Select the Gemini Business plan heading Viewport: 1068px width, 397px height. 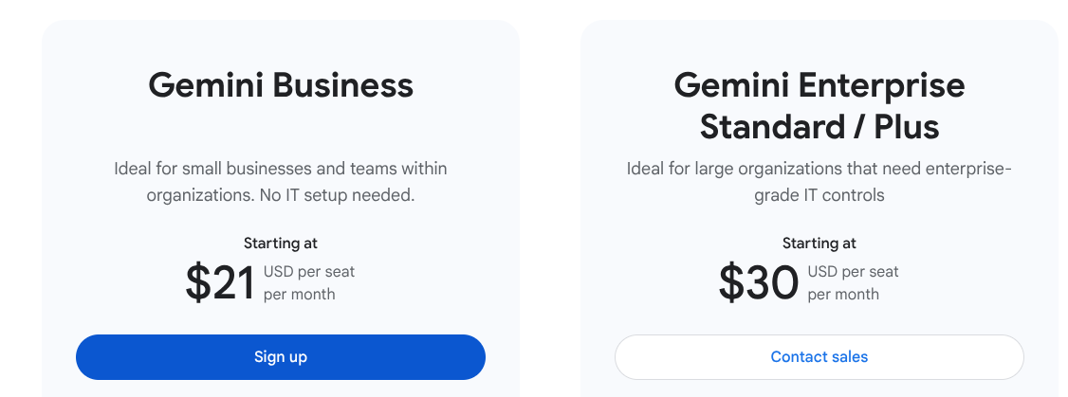pos(281,85)
